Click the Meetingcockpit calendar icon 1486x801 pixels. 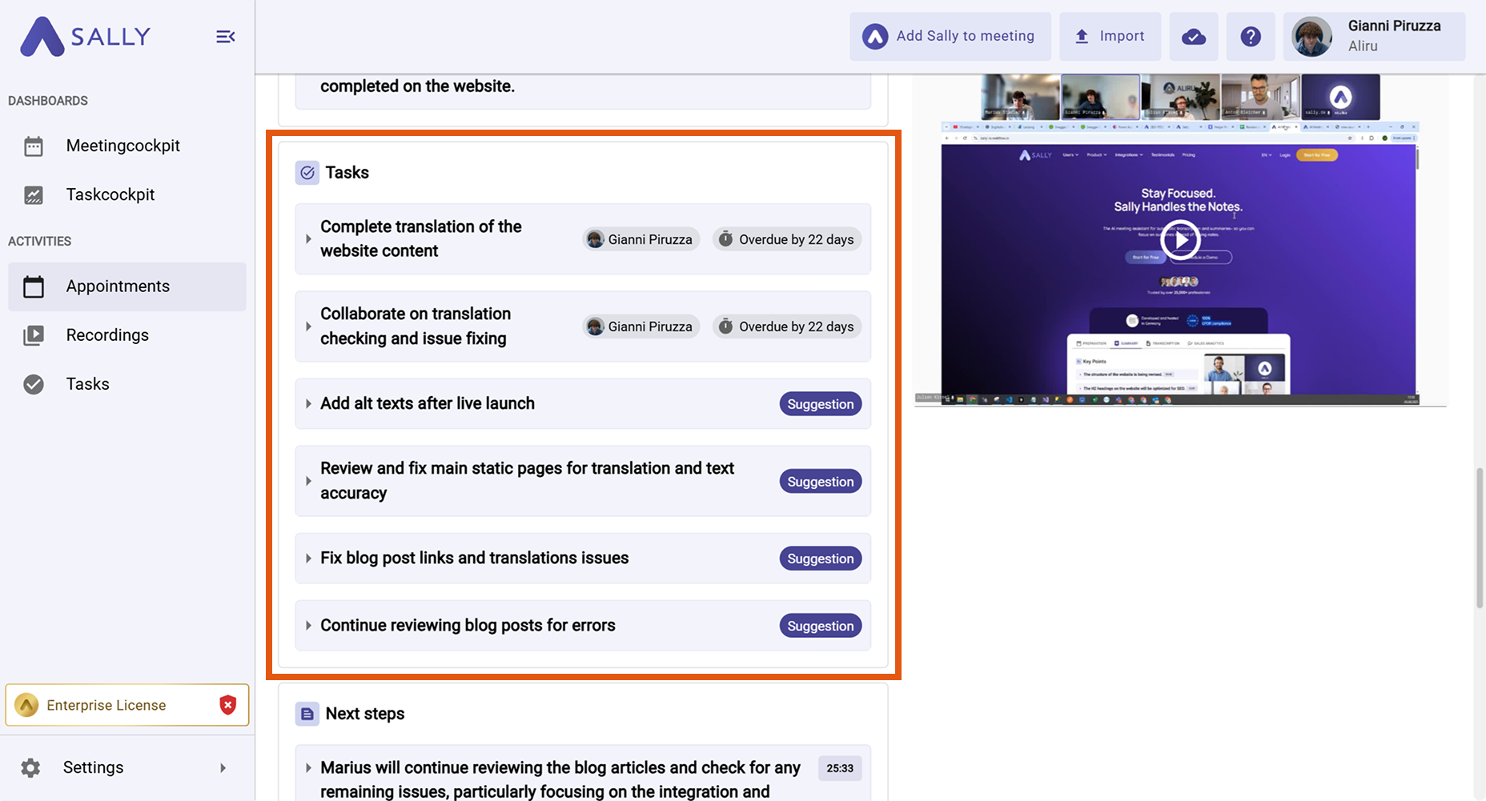(x=34, y=146)
